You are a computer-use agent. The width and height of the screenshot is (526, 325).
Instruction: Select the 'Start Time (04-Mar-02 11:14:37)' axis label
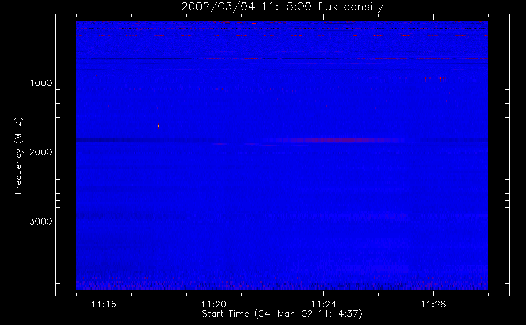coord(282,314)
